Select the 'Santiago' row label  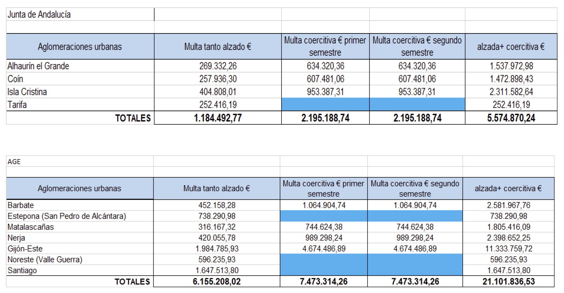tap(80, 270)
